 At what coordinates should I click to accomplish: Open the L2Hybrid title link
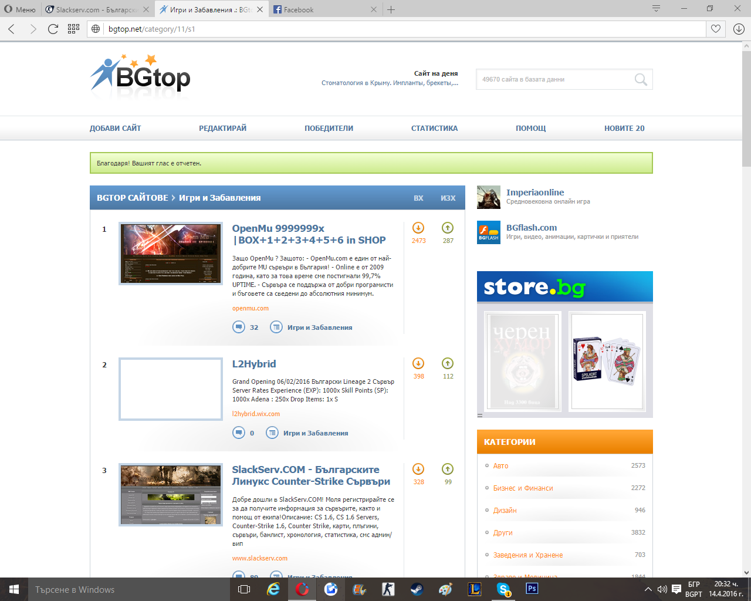[x=254, y=364]
